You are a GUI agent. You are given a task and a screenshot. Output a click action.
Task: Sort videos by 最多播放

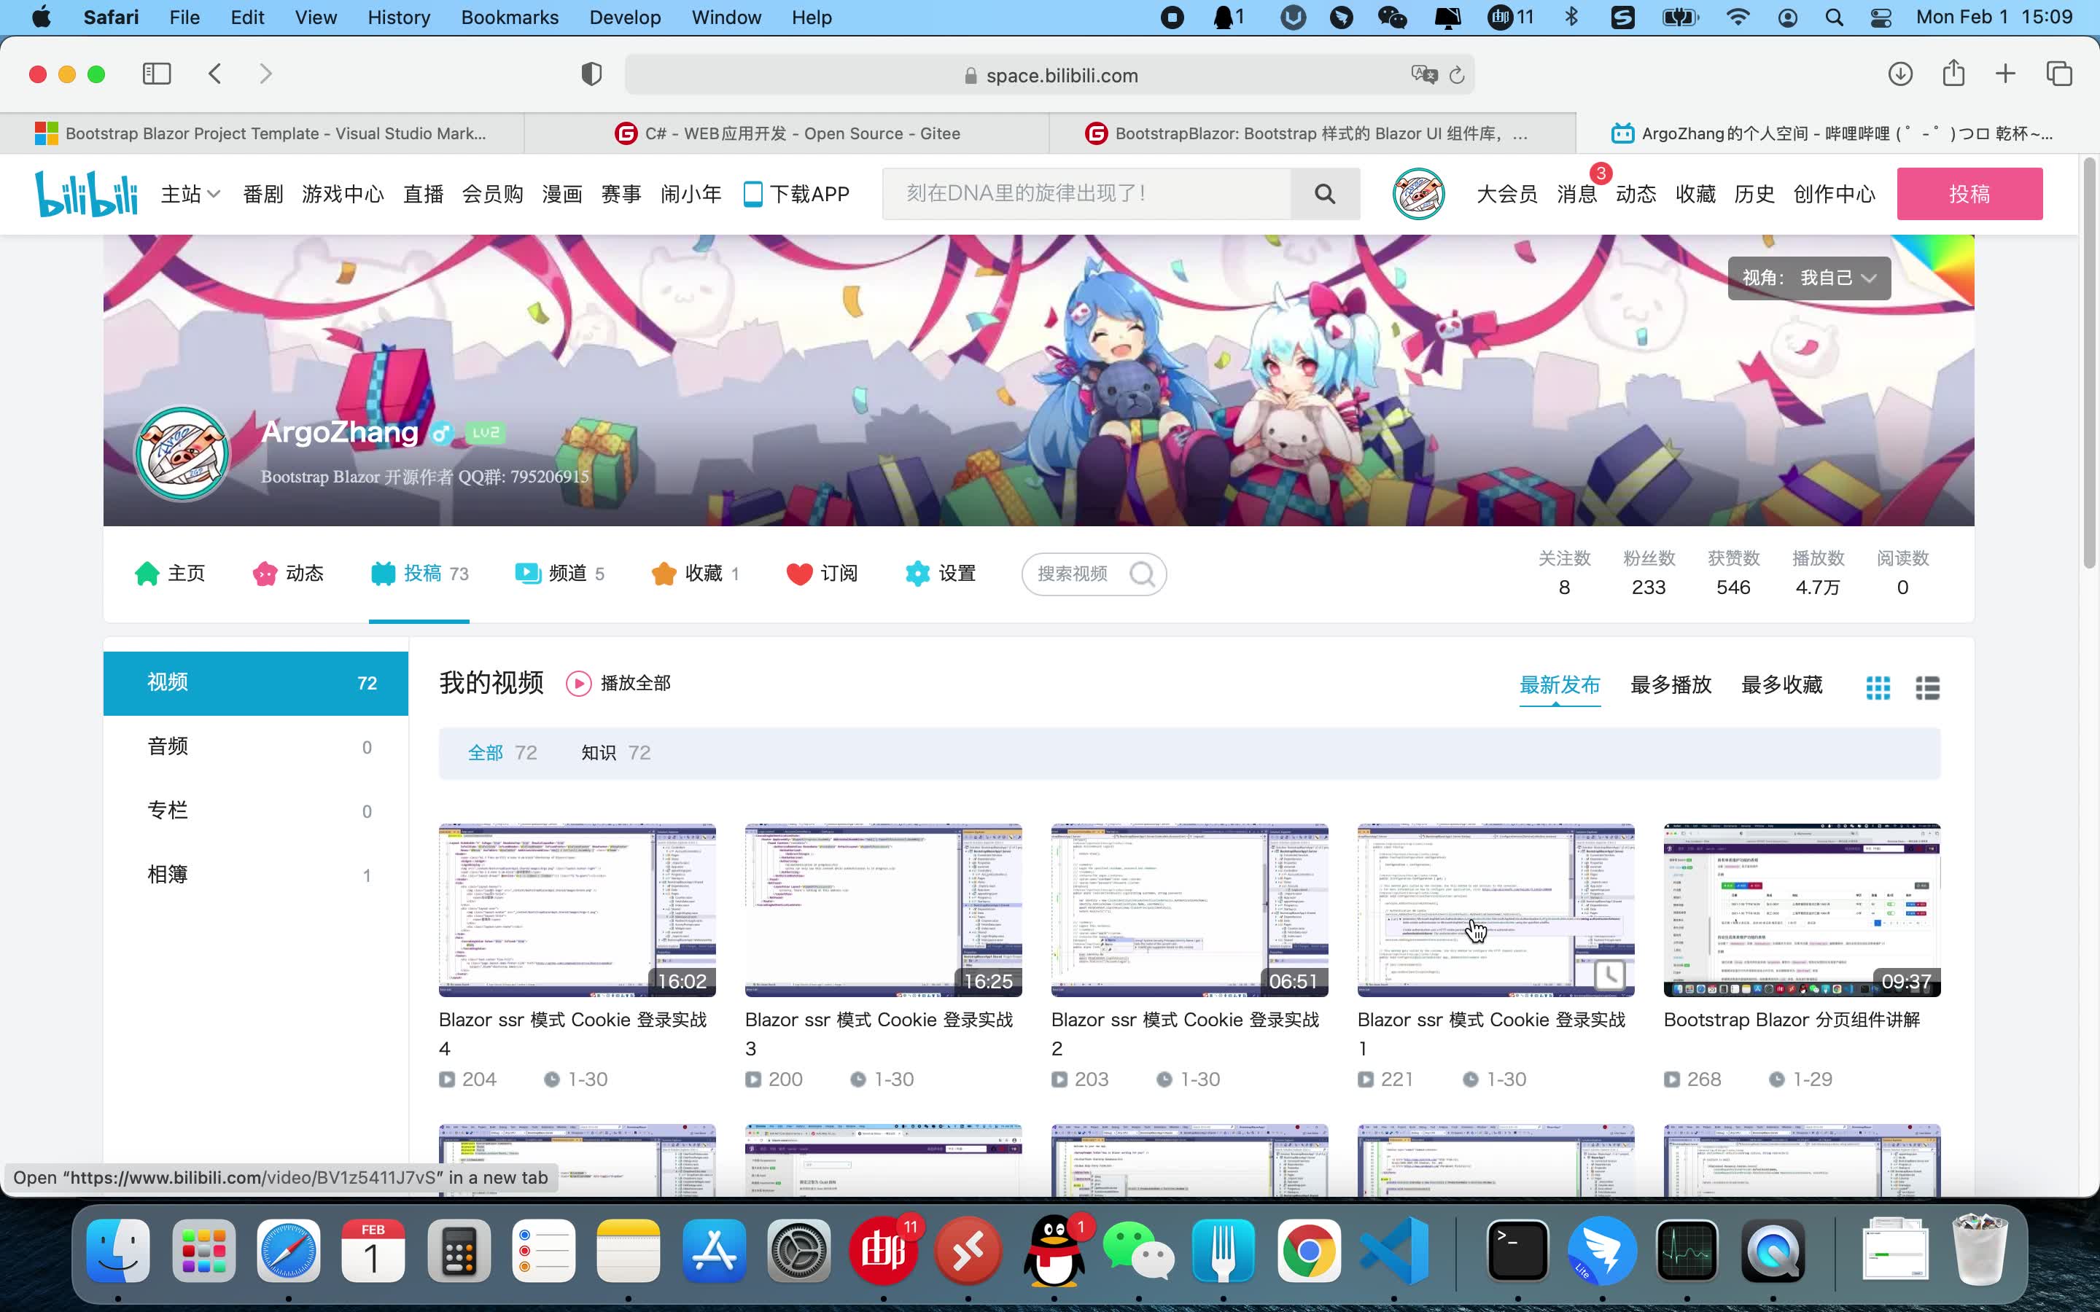[x=1671, y=684]
